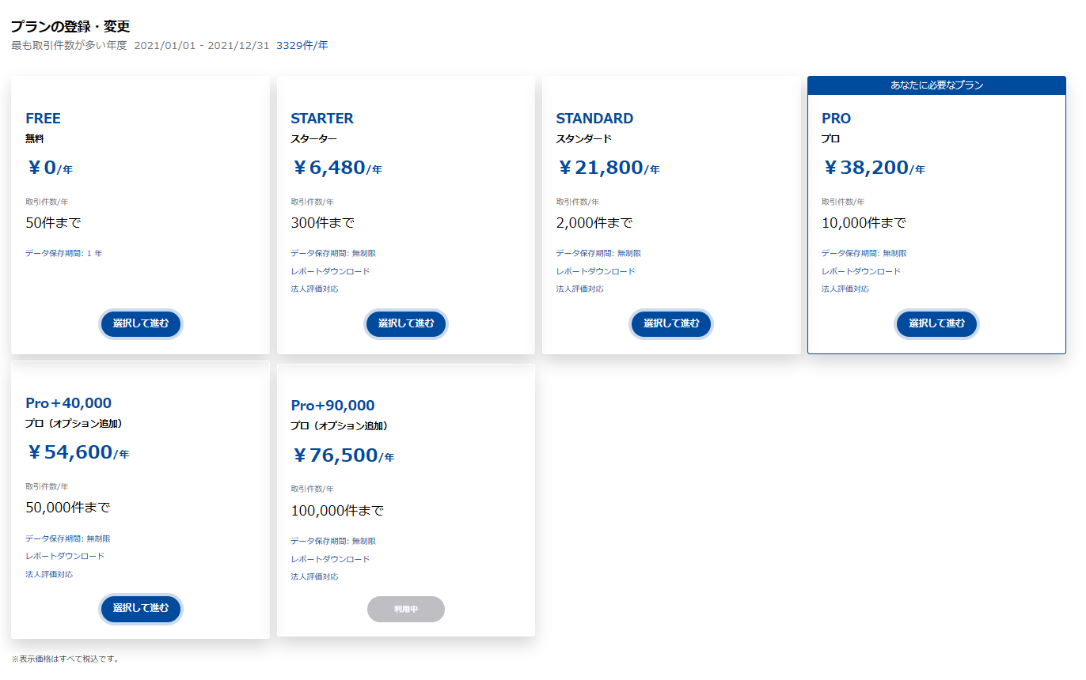Select the Pro+40,000 plan to proceed

tap(140, 609)
